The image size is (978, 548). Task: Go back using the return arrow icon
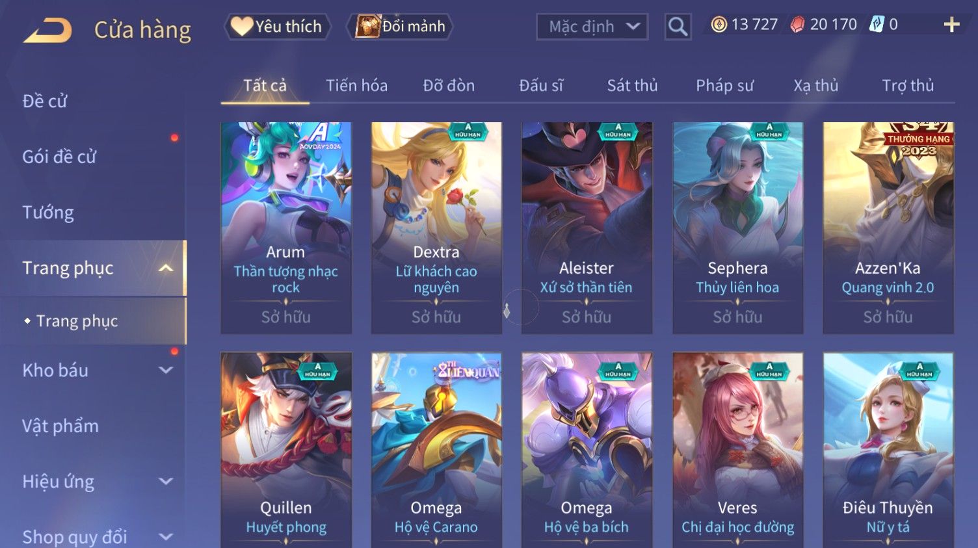coord(47,30)
